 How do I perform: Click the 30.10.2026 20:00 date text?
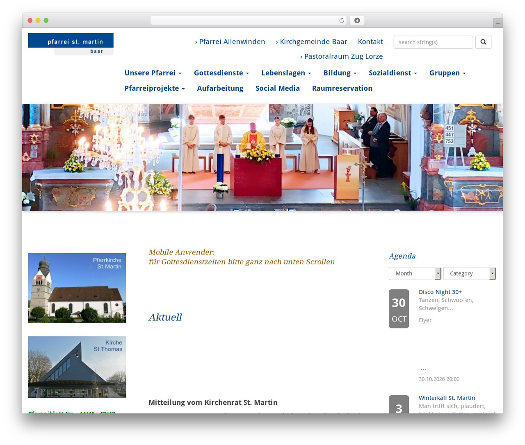tap(439, 379)
